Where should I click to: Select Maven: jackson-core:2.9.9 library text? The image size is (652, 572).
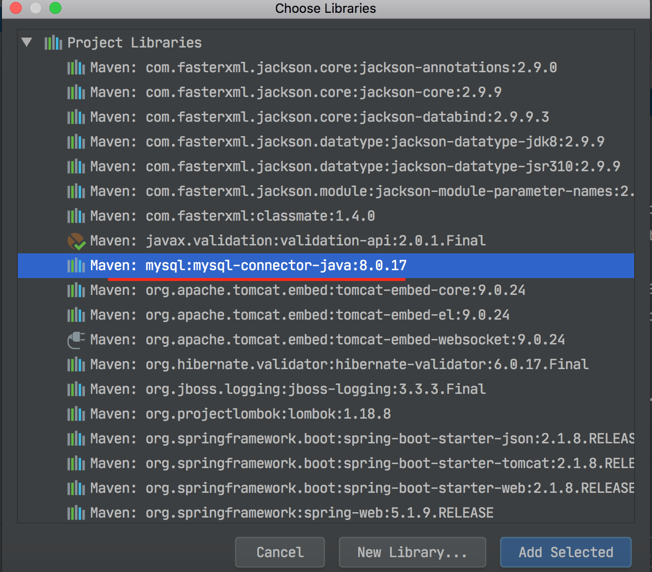[296, 92]
